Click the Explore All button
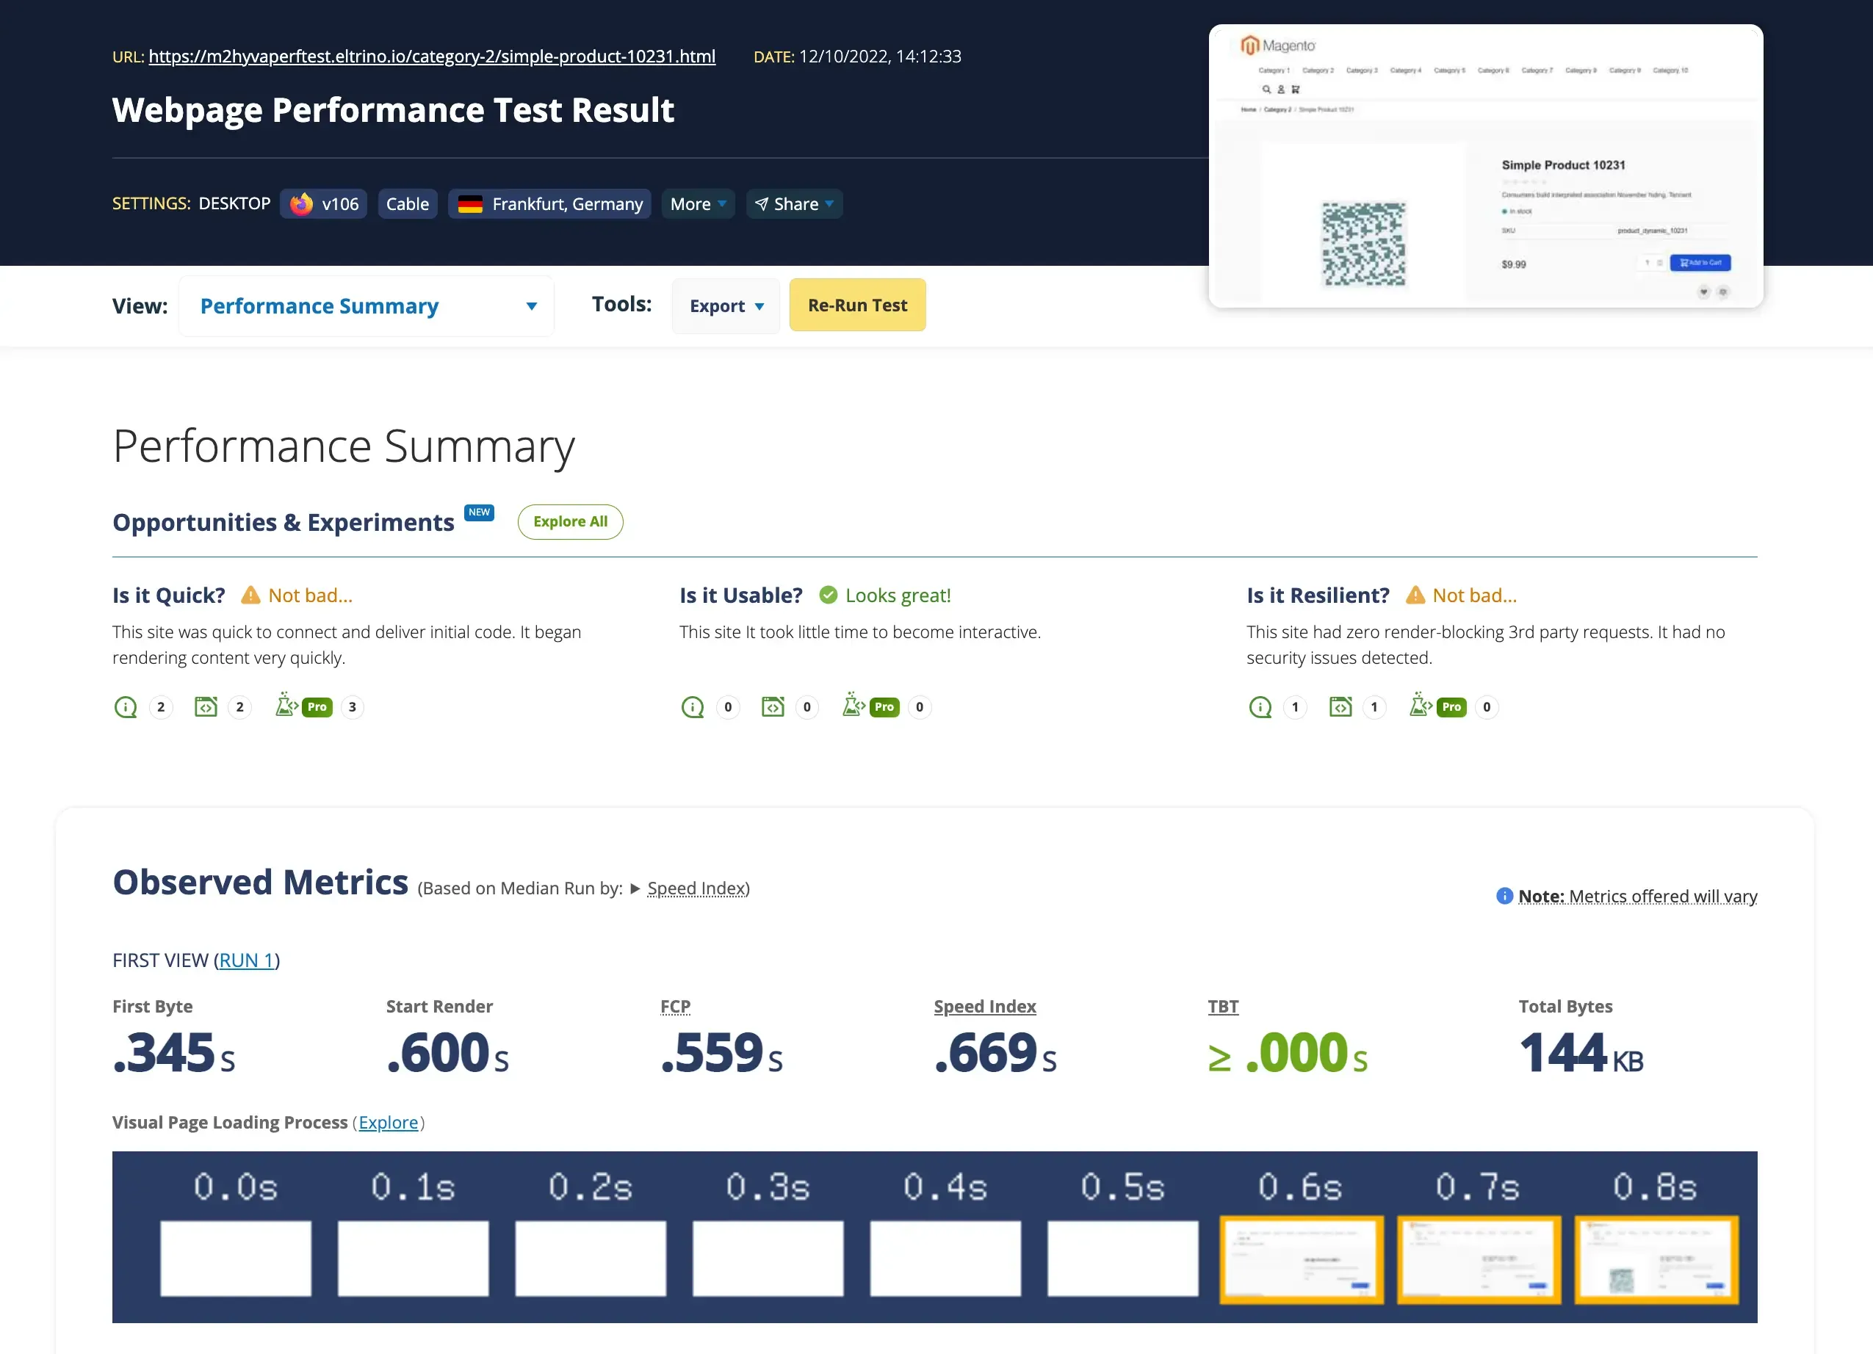The height and width of the screenshot is (1354, 1873). pos(570,522)
